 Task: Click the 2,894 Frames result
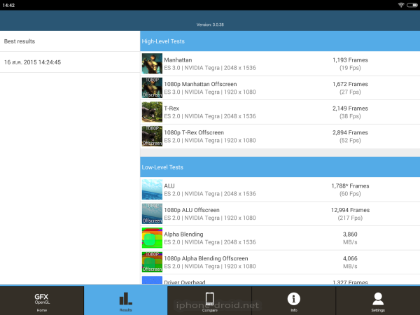pos(350,132)
